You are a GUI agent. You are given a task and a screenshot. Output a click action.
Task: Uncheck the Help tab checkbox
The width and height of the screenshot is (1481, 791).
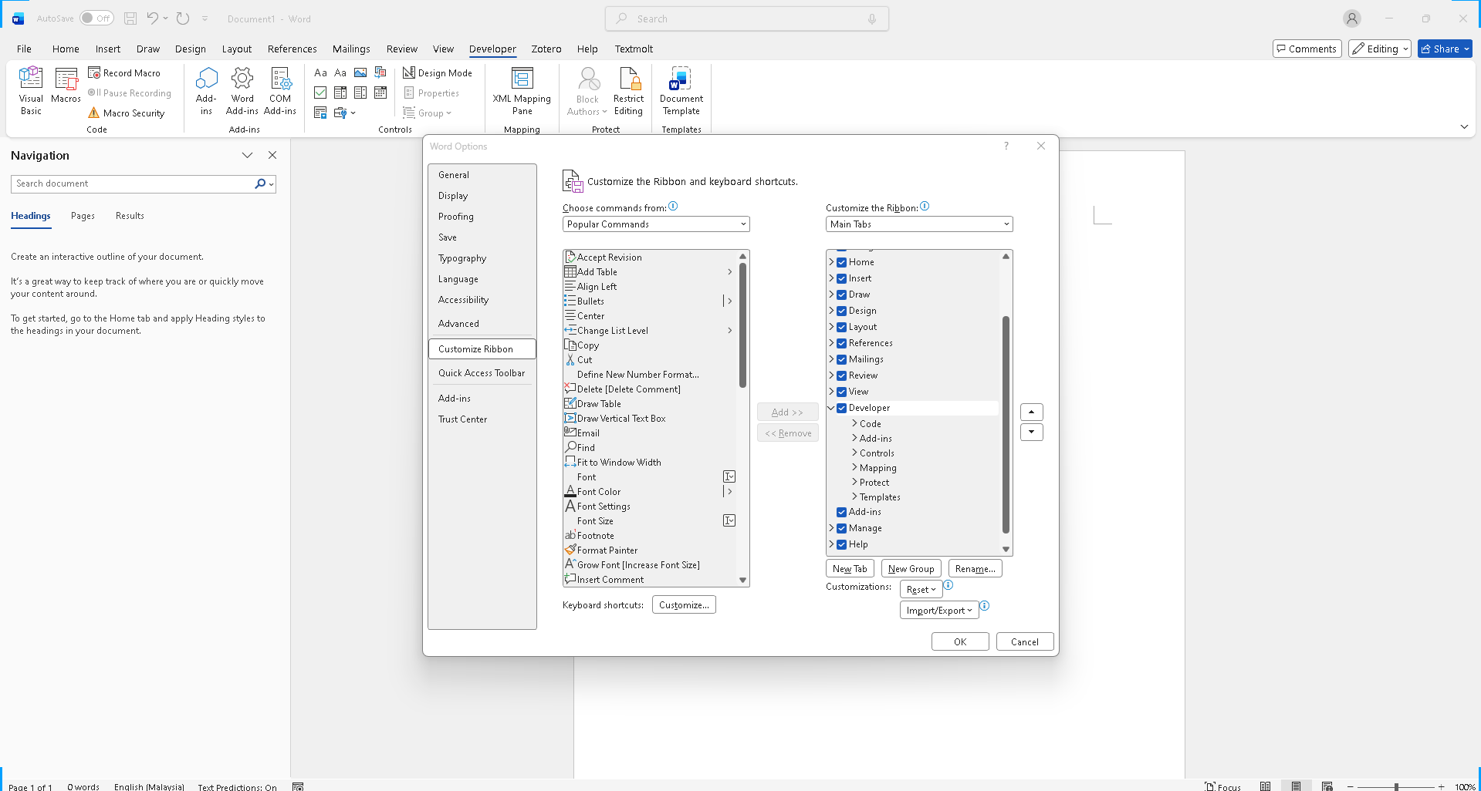point(842,544)
